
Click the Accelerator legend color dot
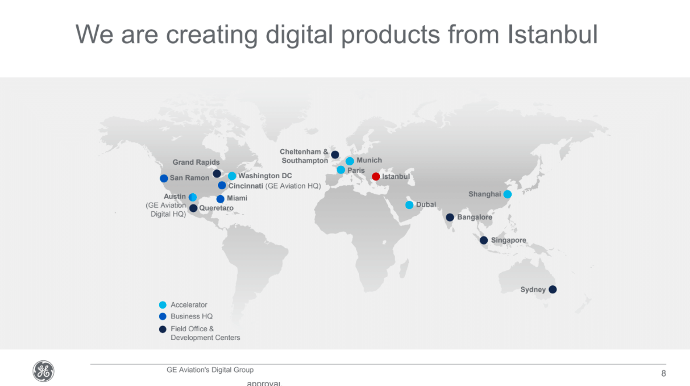click(163, 305)
